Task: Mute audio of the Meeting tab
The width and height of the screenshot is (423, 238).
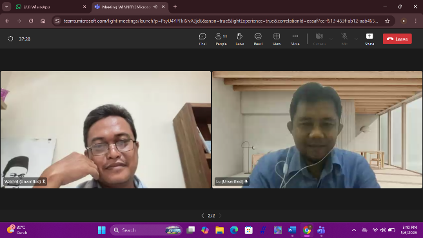Action: click(x=155, y=6)
